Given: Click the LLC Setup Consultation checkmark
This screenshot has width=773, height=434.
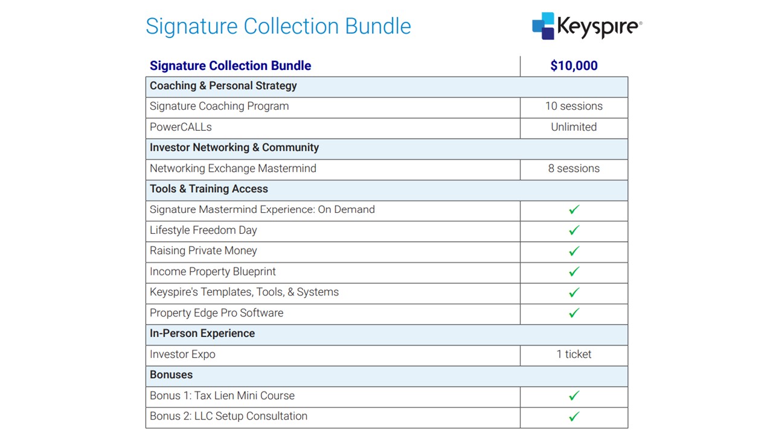Looking at the screenshot, I should (574, 416).
